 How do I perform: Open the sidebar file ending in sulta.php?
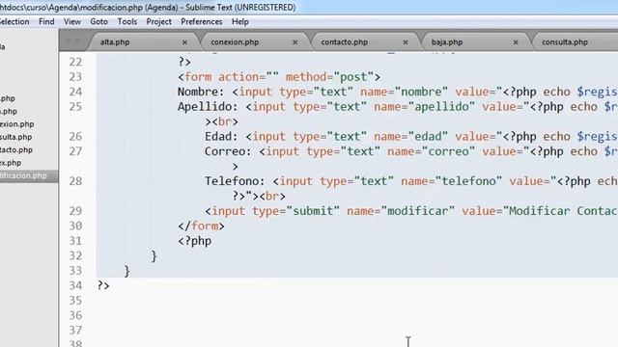pos(15,137)
